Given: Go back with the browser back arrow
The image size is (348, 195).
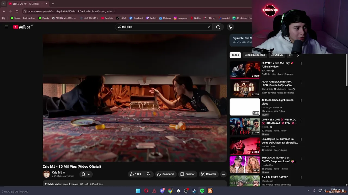Looking at the screenshot, I should (x=4, y=11).
